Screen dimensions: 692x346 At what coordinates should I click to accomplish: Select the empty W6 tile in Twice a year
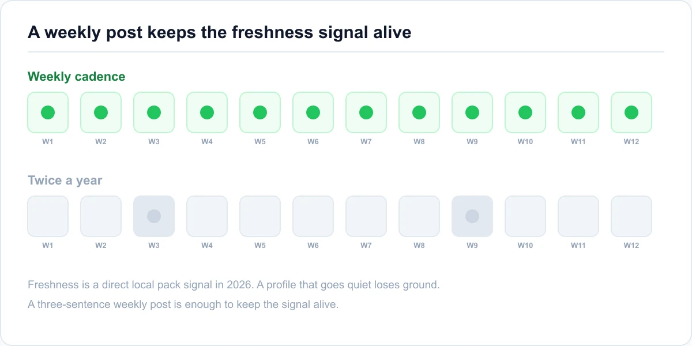pyautogui.click(x=313, y=216)
